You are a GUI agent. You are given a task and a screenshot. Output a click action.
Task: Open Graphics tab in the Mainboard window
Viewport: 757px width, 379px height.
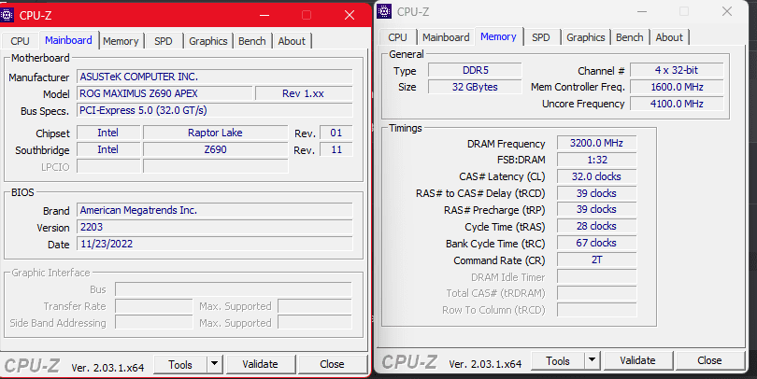208,41
